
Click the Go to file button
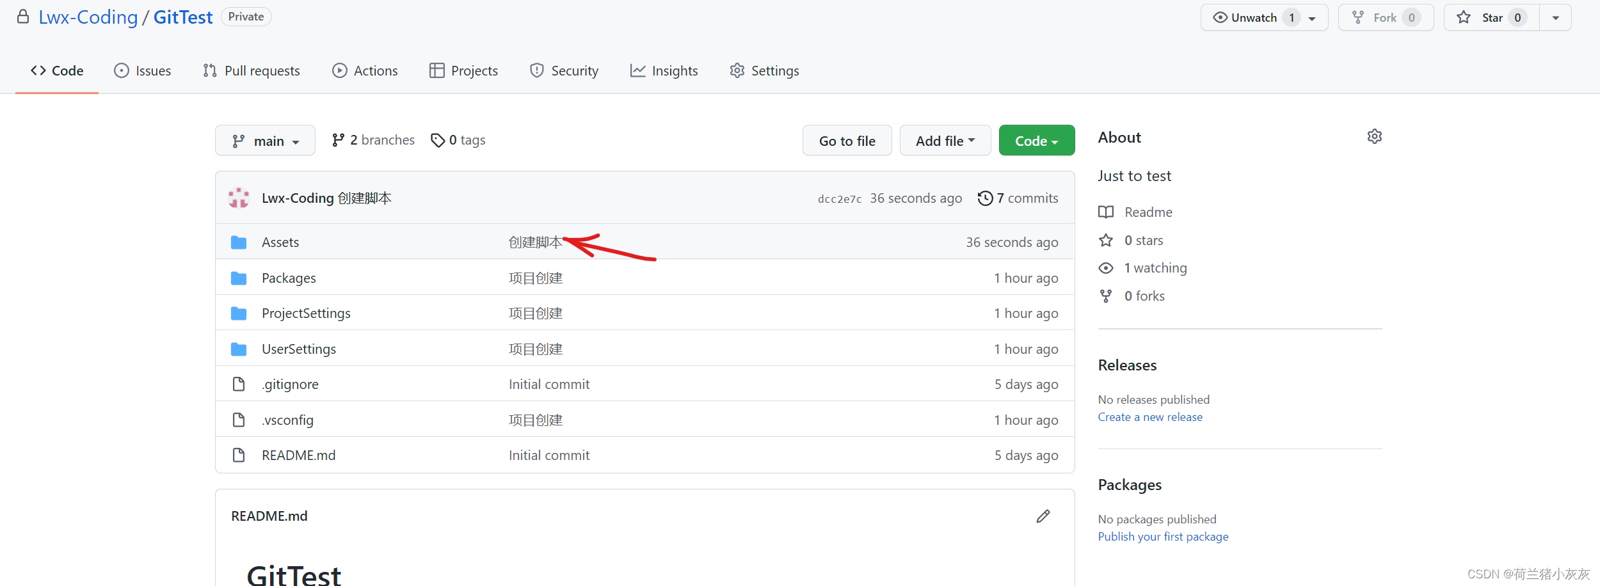click(x=847, y=140)
